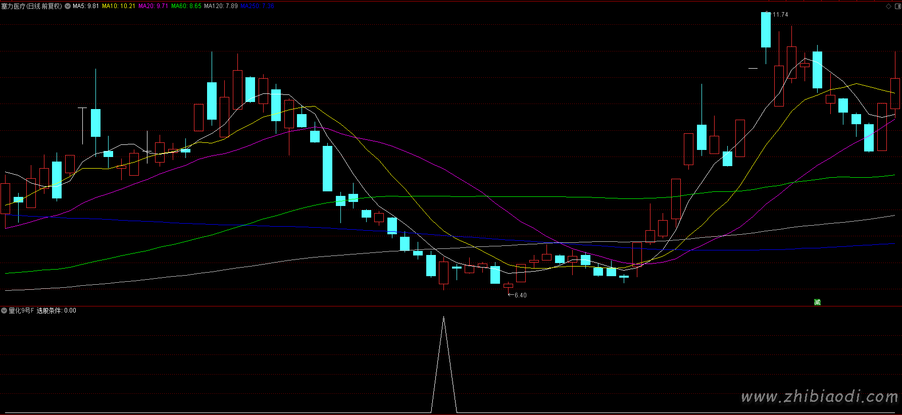
Task: Click the 11.74 high price marker
Action: (780, 15)
